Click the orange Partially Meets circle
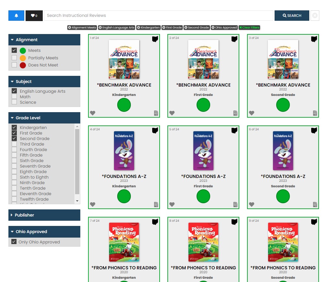Viewport: 329px width, 282px height. coord(23,58)
